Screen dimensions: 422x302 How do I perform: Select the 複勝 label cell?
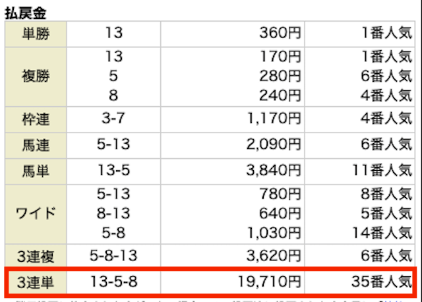36,76
